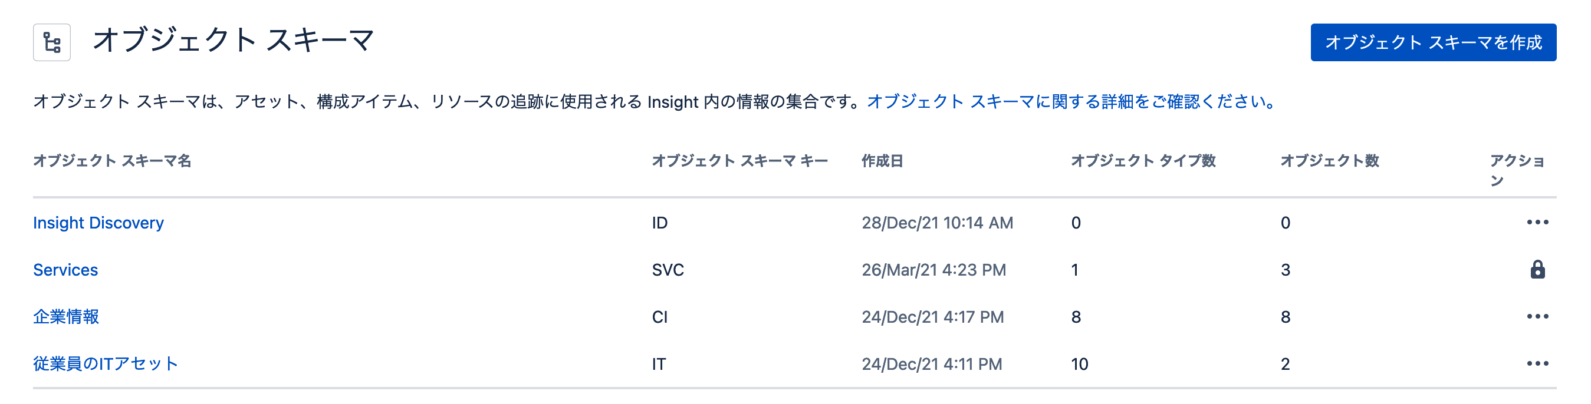The height and width of the screenshot is (404, 1591).
Task: Click the 28/Dec/21 10:14 AM date cell
Action: 937,223
